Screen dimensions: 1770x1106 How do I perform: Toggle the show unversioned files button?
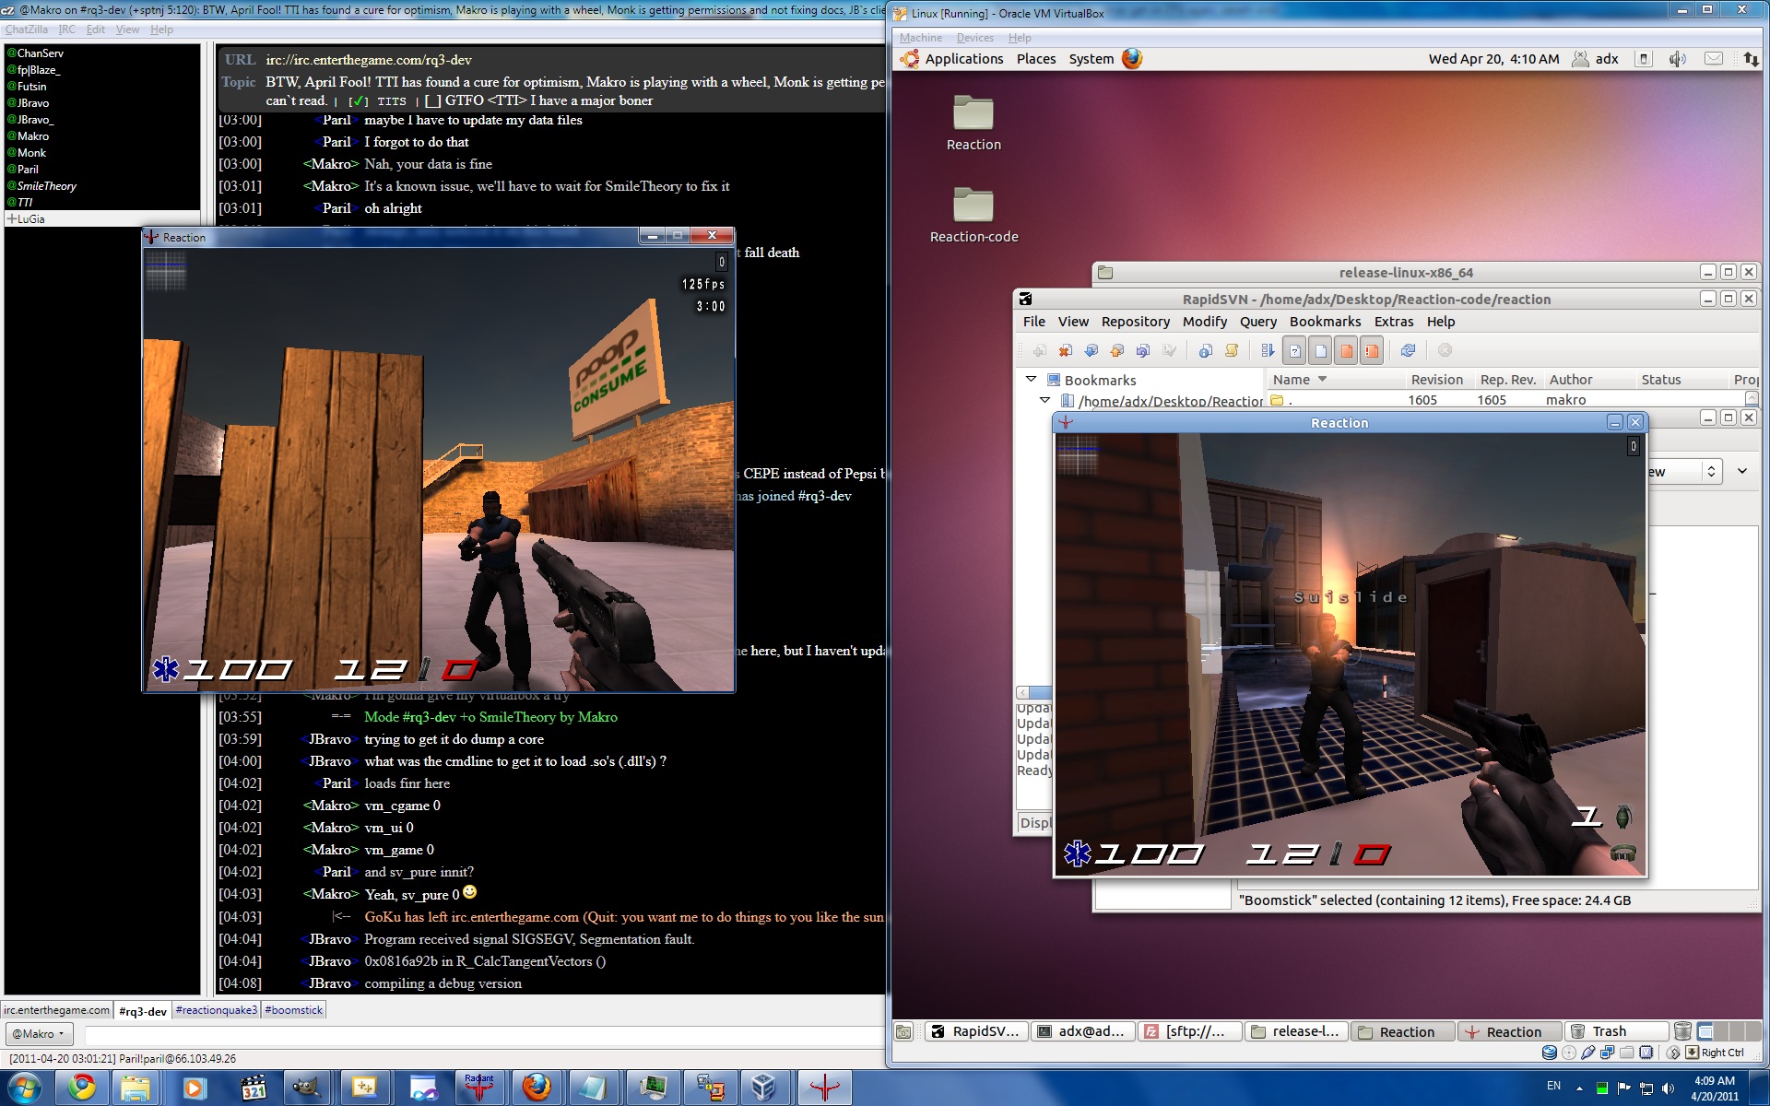click(1294, 350)
